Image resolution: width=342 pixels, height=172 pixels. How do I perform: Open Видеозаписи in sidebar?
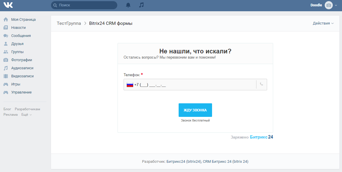pyautogui.click(x=22, y=76)
